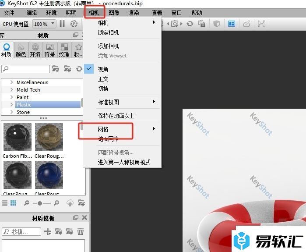Screen dimensions: 306x252
Task: Click the reset camera refresh icon
Action: point(190,24)
